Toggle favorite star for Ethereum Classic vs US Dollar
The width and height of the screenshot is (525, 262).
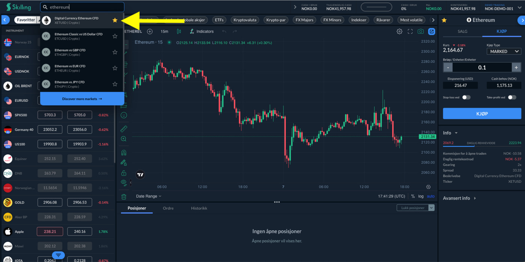point(115,36)
